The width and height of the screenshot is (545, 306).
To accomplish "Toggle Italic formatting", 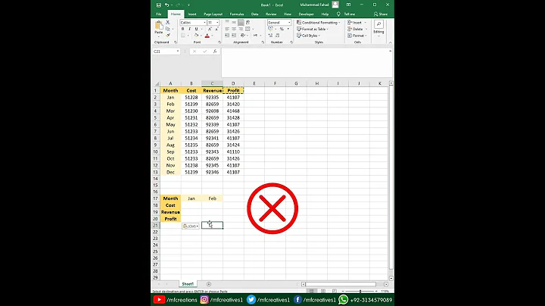I will click(x=189, y=29).
